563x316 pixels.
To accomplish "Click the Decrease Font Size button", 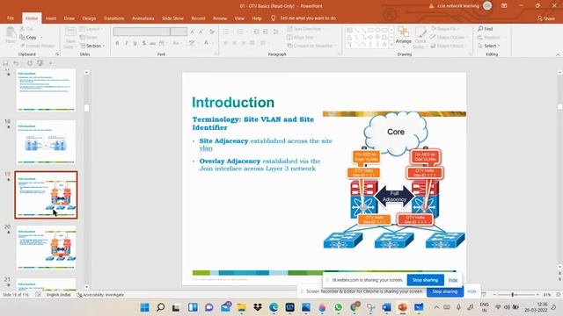I will pyautogui.click(x=201, y=32).
